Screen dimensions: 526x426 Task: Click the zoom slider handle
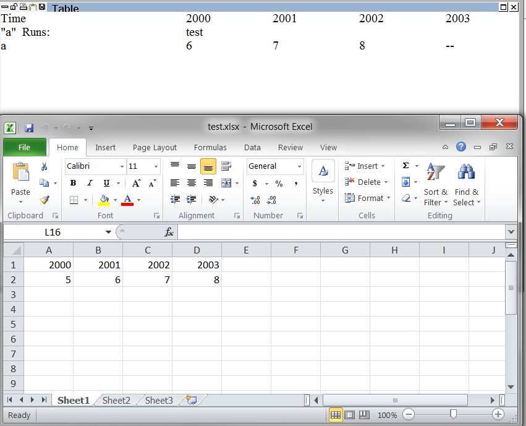453,415
